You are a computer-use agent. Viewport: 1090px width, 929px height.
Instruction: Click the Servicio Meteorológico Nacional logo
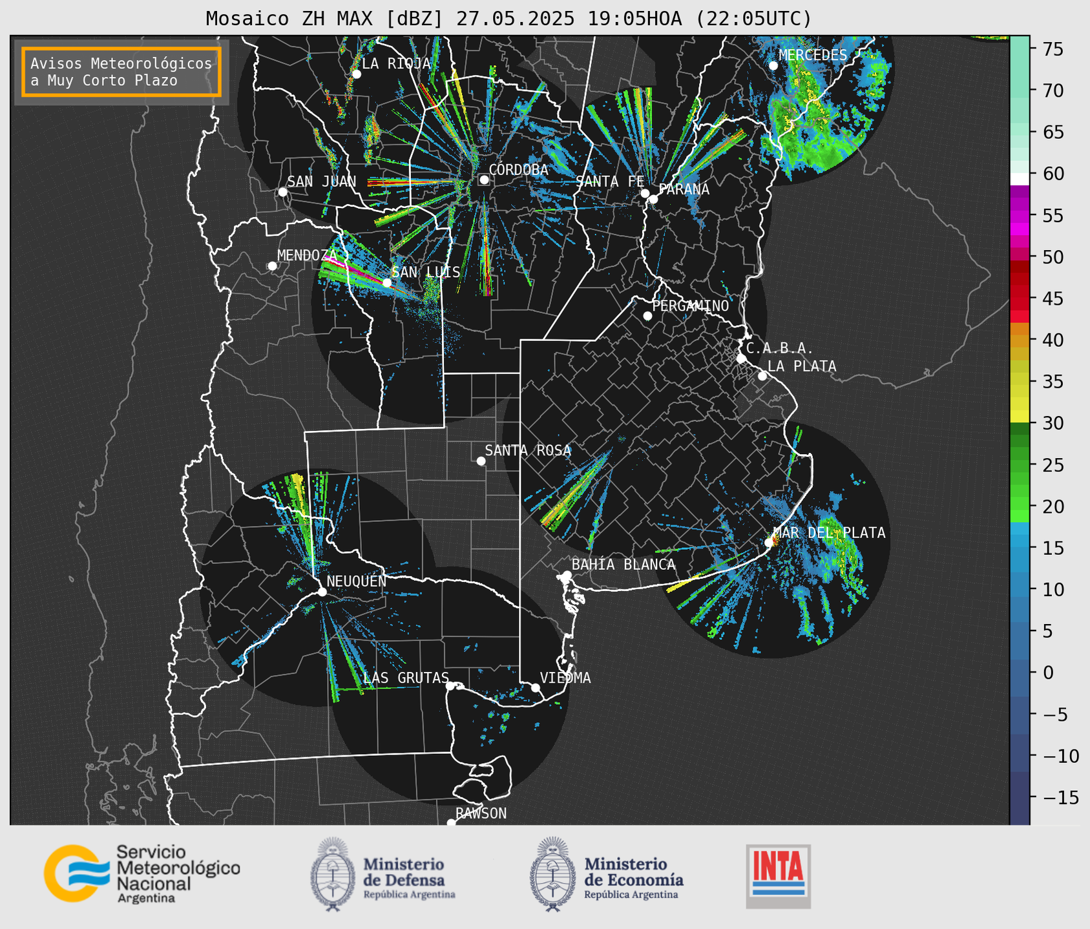click(x=142, y=874)
